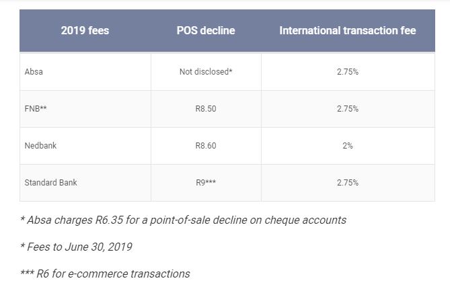Select the Standard Bank name cell
Screen dimensions: 450x289
coord(50,182)
